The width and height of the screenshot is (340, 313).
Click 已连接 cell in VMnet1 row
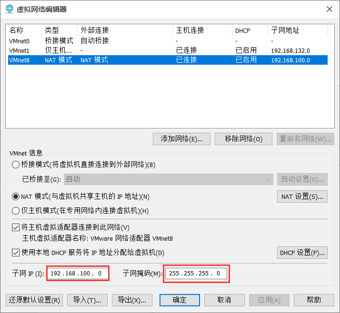187,50
